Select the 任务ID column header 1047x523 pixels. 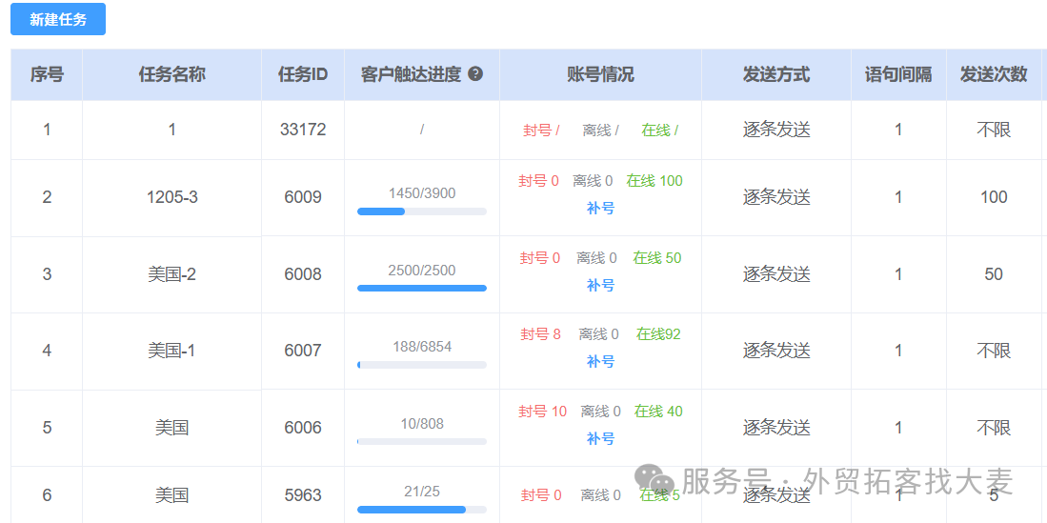(x=303, y=75)
